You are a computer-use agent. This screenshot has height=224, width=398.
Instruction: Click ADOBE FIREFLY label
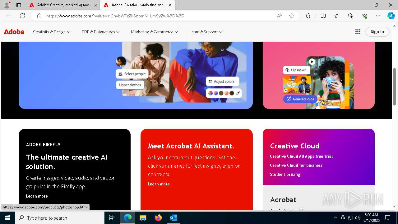(x=43, y=144)
